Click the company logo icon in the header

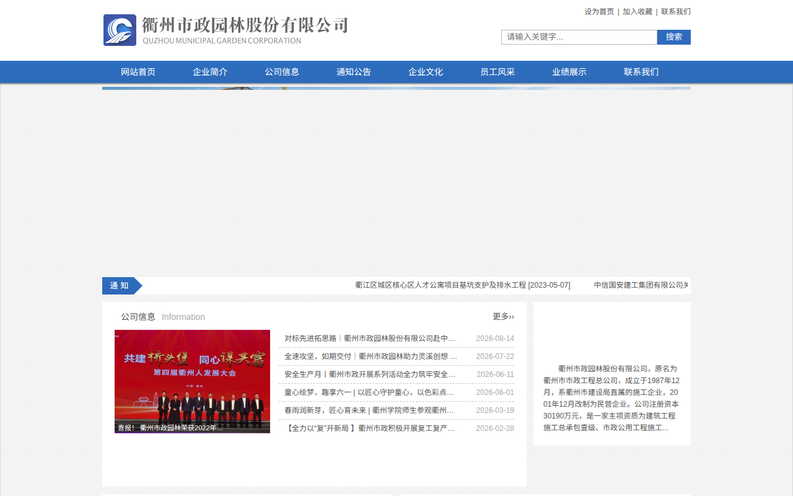(x=120, y=30)
